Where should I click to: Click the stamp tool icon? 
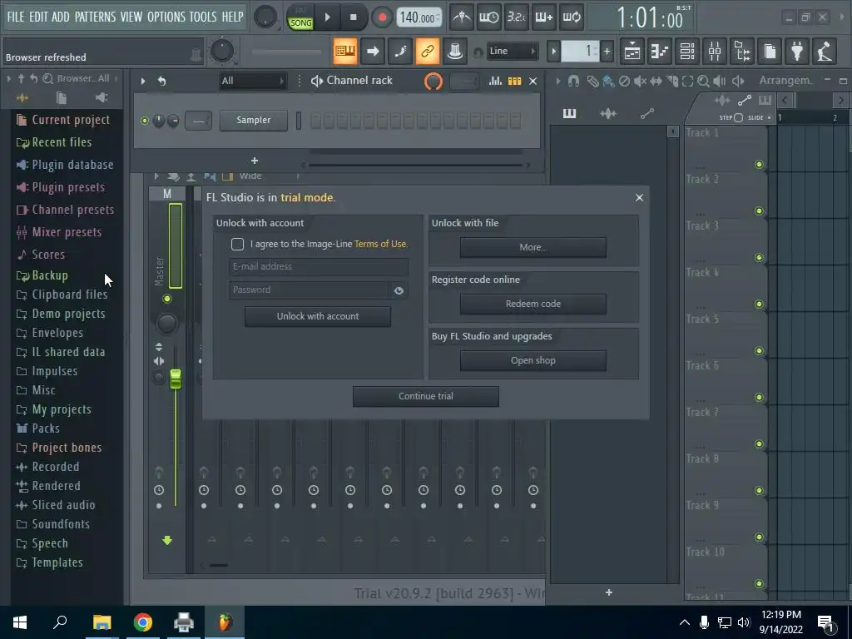[455, 51]
